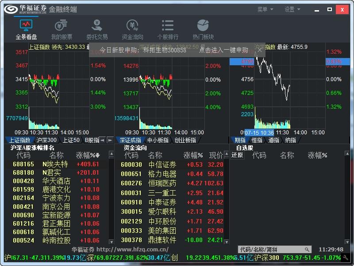Click the index tabs scroll-right arrow
The height and width of the screenshot is (266, 354).
click(x=110, y=140)
